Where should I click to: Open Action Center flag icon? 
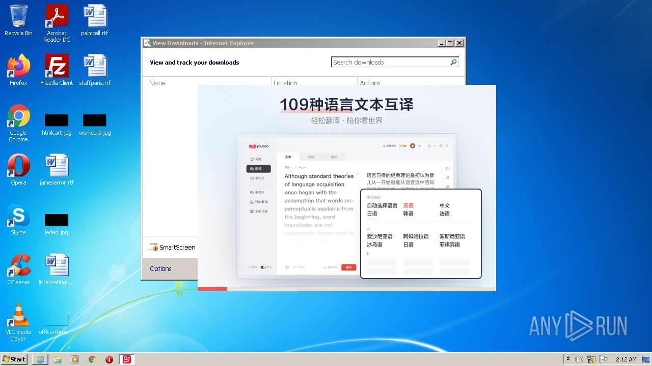(604, 359)
